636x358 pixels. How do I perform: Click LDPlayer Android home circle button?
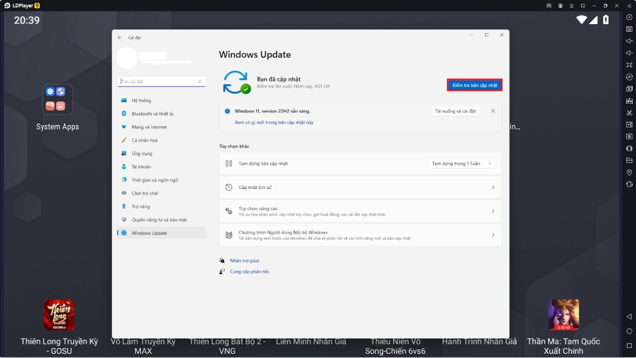pos(629,331)
